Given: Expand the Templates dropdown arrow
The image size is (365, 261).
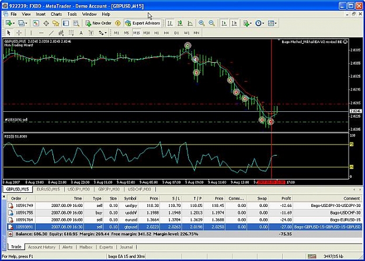Looking at the screenshot, I should (x=276, y=23).
